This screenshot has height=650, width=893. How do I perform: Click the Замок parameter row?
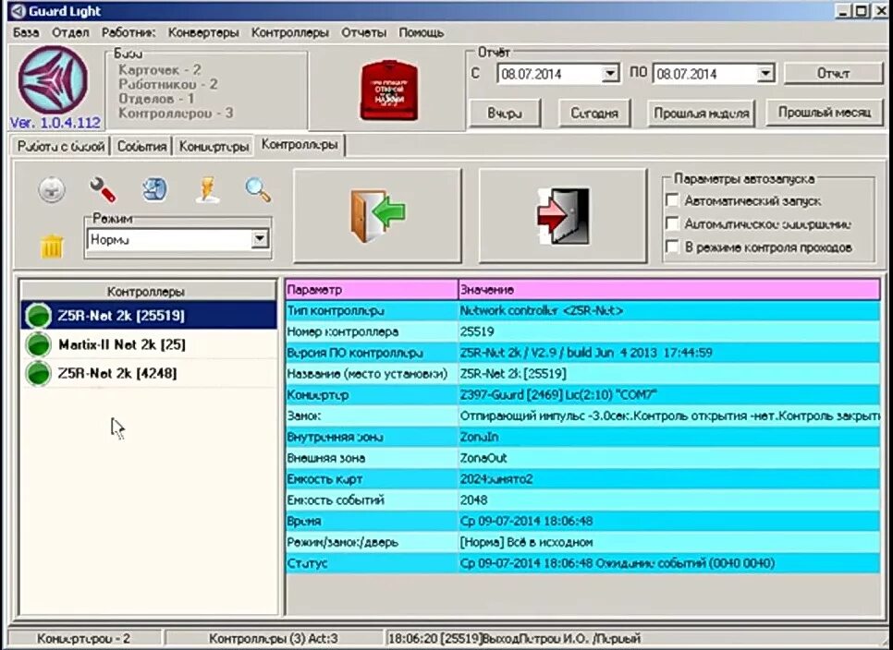click(x=582, y=415)
